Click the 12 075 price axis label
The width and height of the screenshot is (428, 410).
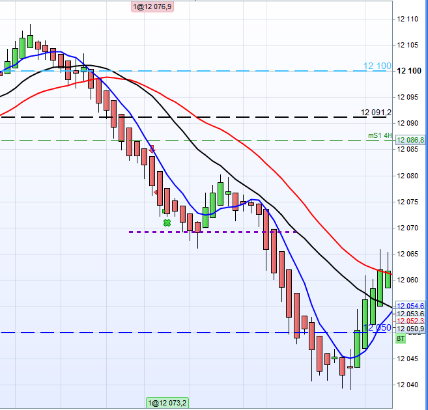pos(407,202)
